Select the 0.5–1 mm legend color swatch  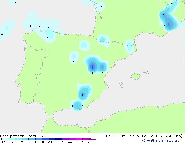point(12,139)
